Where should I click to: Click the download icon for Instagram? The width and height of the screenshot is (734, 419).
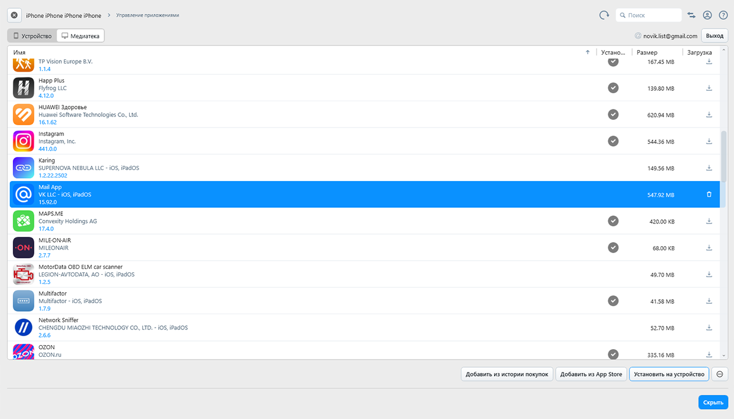709,141
